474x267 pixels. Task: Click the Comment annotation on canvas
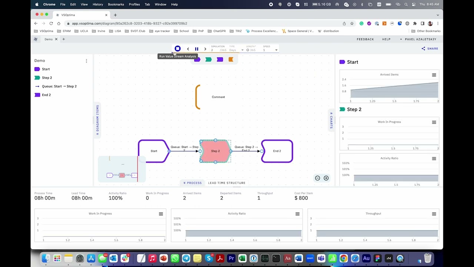[x=218, y=97]
